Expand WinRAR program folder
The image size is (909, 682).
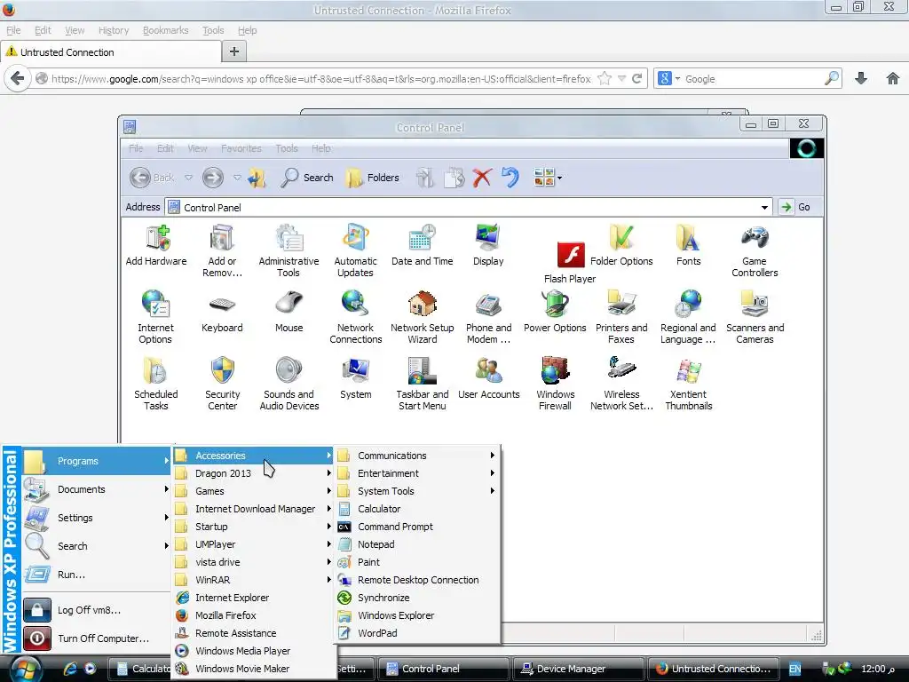click(x=253, y=580)
